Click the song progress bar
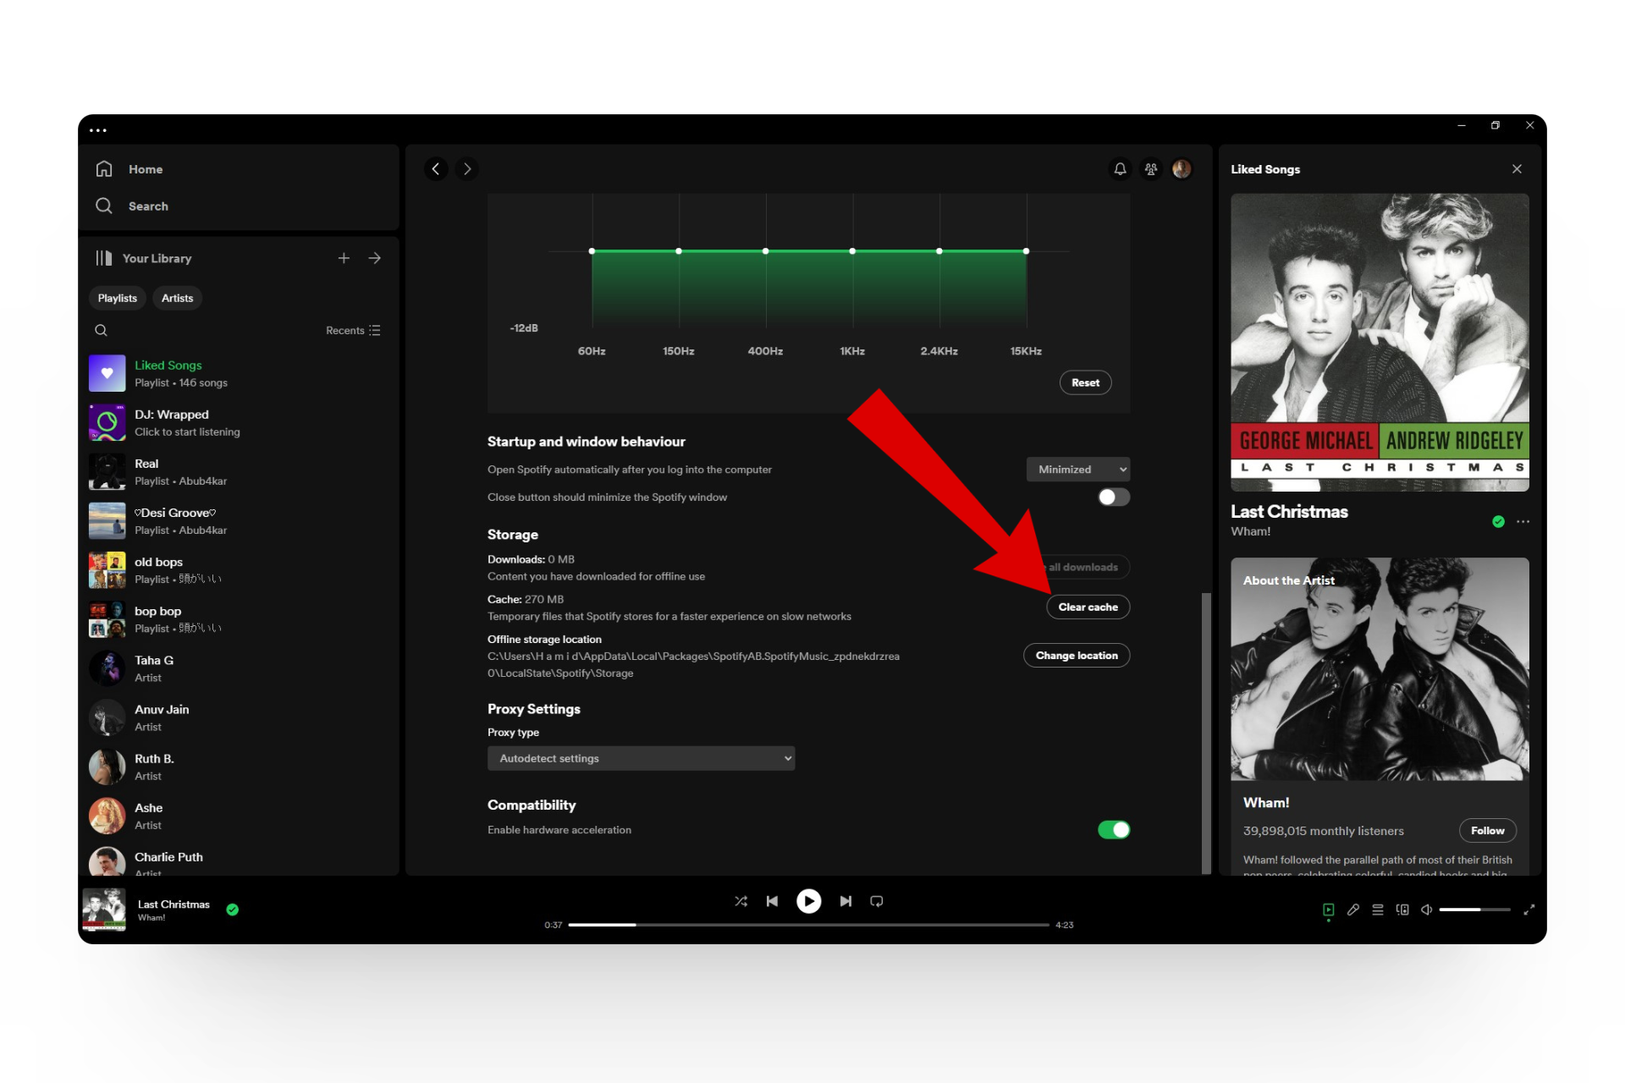The image size is (1625, 1083). pyautogui.click(x=808, y=925)
